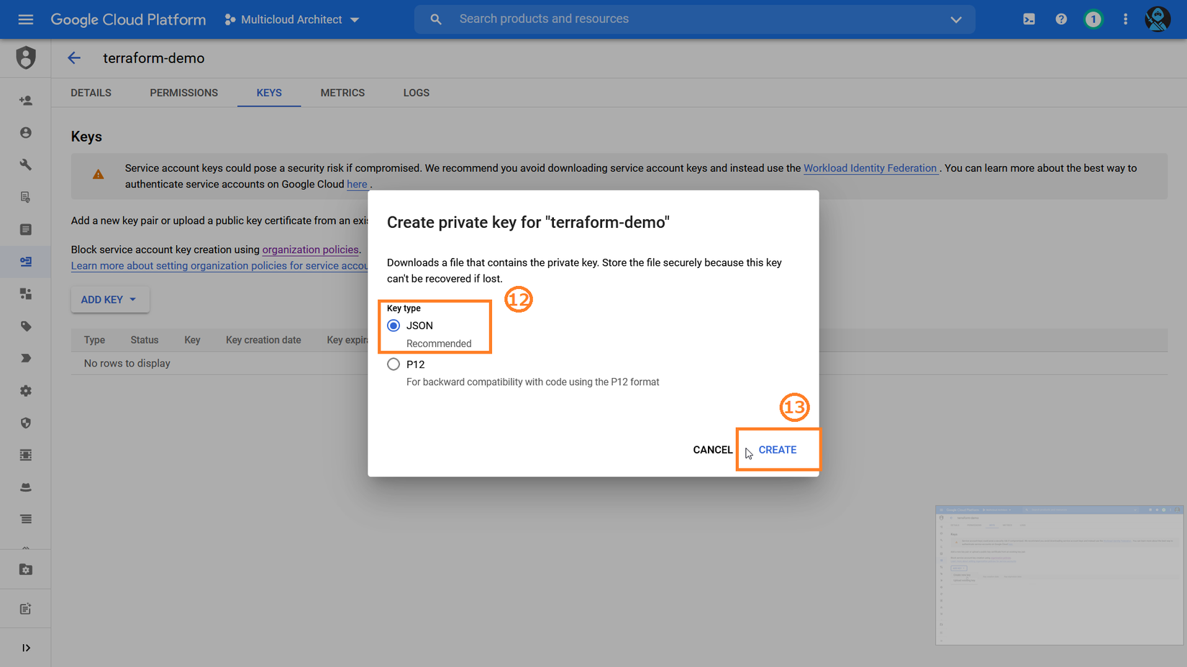Open the organization policies link
Viewport: 1187px width, 667px height.
click(x=310, y=249)
